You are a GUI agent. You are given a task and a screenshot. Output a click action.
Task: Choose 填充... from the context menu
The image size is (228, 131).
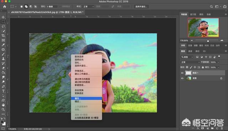tap(86, 98)
